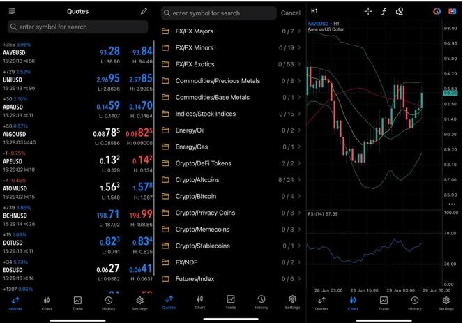Tap the red-blue new order icon
Screen dimensions: 463x323
[452, 12]
